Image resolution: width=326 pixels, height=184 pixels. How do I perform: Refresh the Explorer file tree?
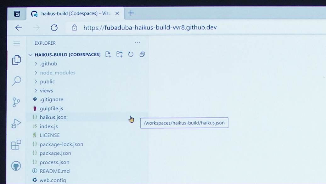tap(131, 54)
